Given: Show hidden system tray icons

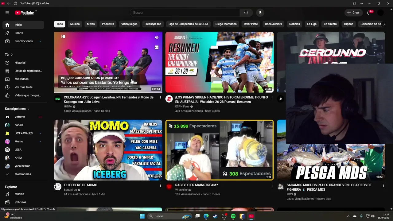Looking at the screenshot, I should point(348,216).
